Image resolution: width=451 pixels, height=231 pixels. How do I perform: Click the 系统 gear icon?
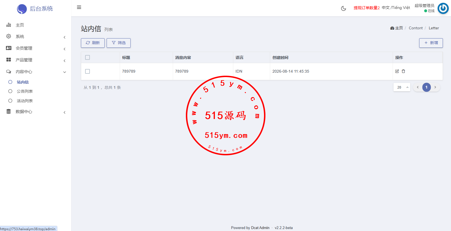[x=9, y=36]
